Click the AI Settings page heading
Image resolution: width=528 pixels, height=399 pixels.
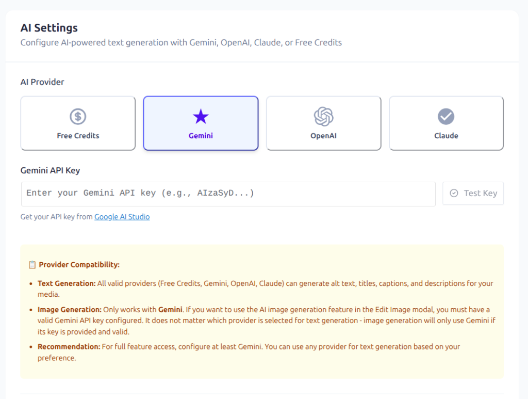(49, 28)
